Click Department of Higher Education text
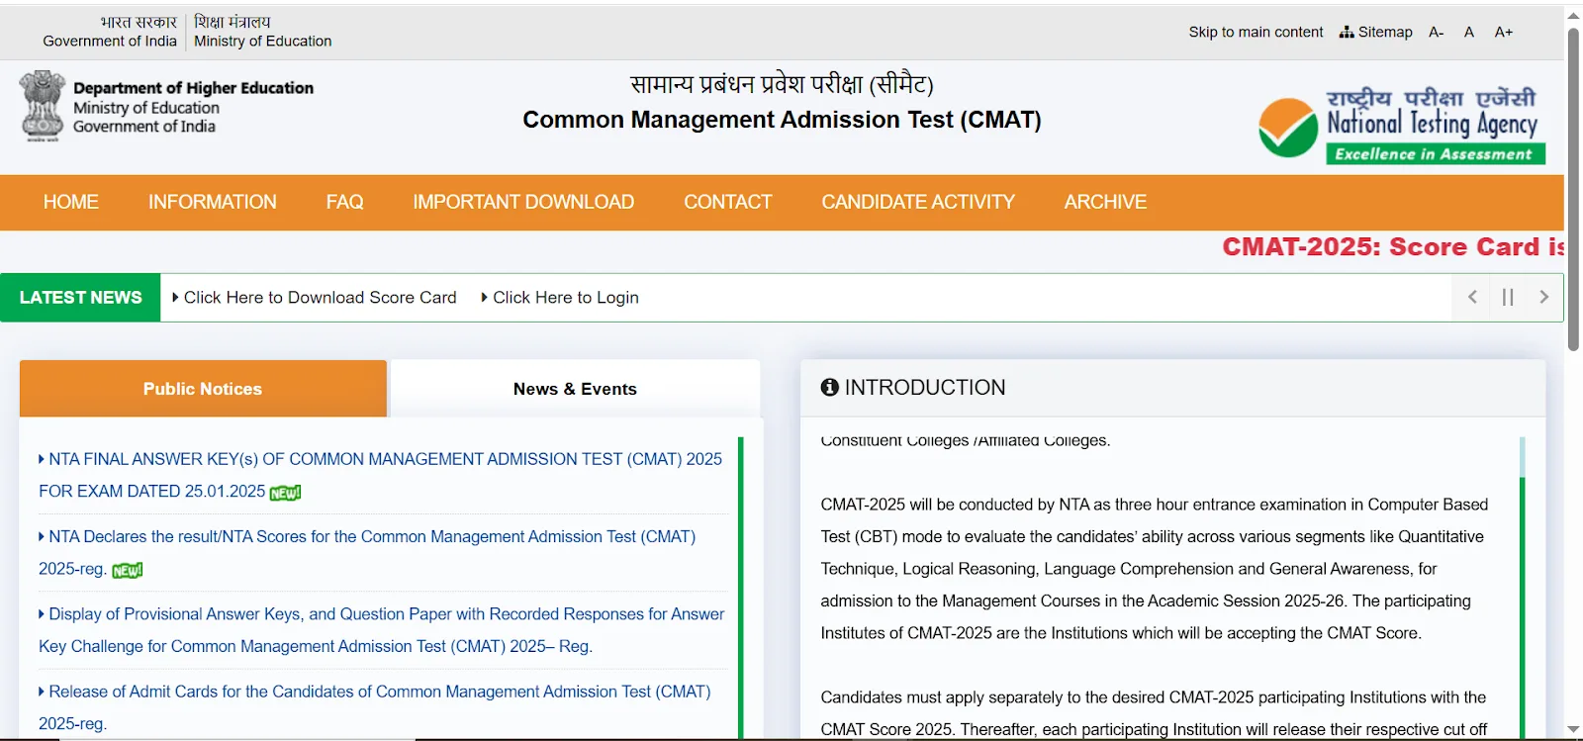The height and width of the screenshot is (741, 1583). 193,87
